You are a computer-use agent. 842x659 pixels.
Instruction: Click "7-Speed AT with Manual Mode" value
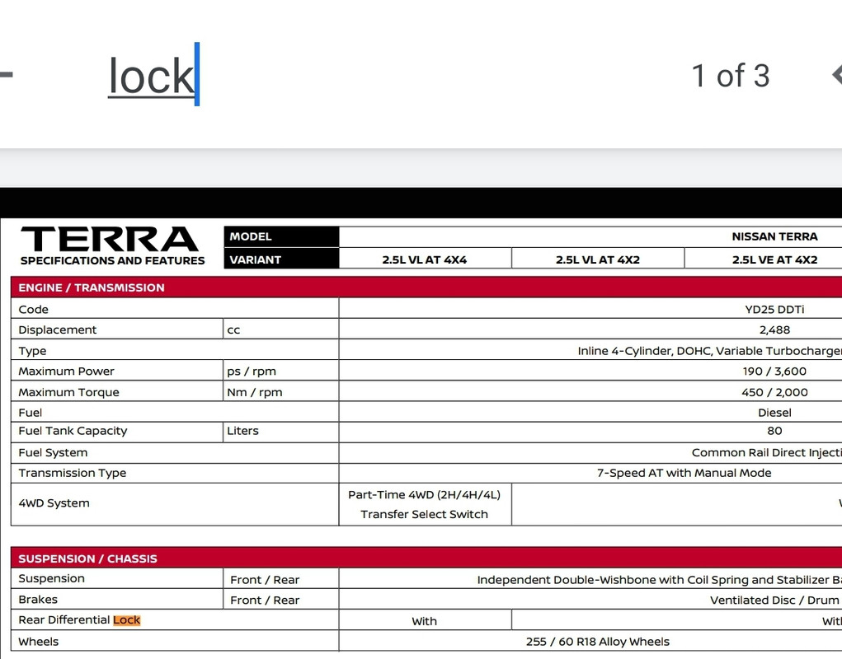(684, 473)
